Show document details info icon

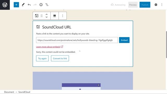(x=41, y=5)
